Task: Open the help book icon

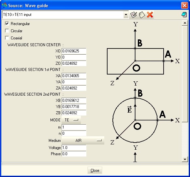Action: (184, 15)
